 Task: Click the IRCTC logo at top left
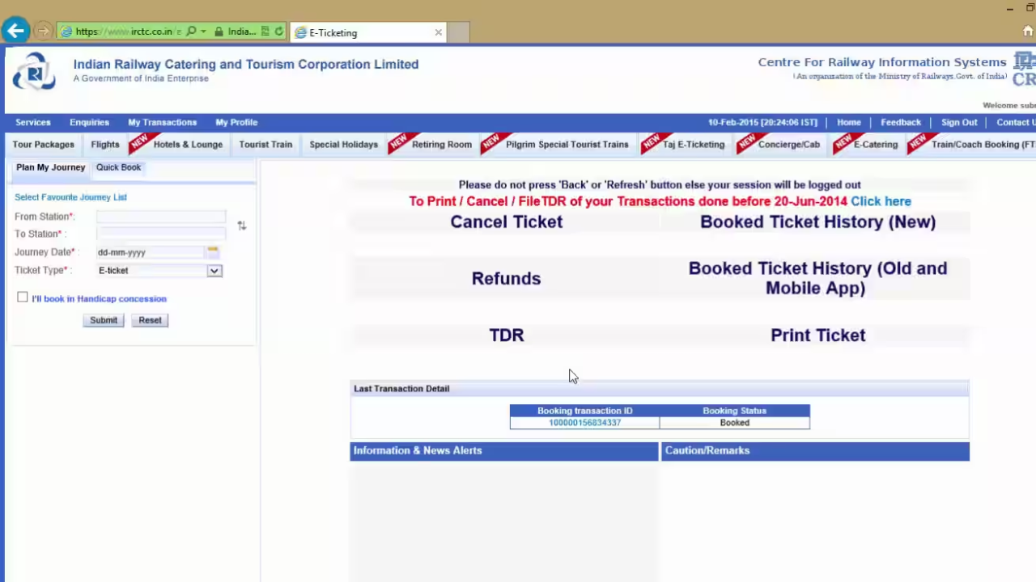pyautogui.click(x=33, y=72)
